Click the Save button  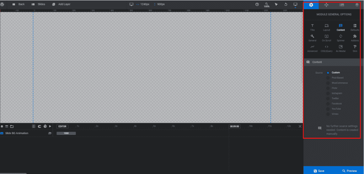click(x=319, y=171)
